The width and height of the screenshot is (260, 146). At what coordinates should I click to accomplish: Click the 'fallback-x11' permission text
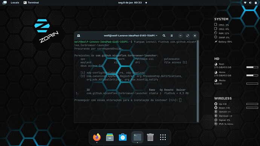[x=144, y=59]
